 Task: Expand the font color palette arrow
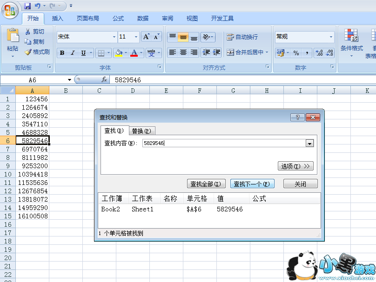(141, 53)
